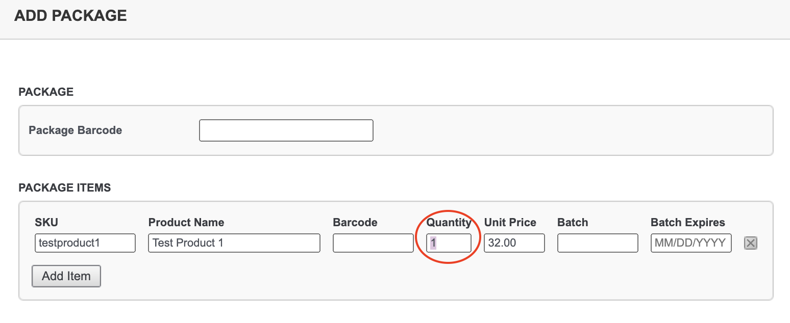Click the PACKAGE ITEMS section heading
The image size is (790, 323).
(65, 188)
